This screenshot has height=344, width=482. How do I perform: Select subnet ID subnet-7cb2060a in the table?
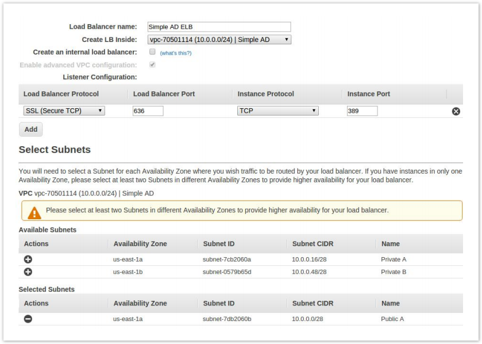227,259
